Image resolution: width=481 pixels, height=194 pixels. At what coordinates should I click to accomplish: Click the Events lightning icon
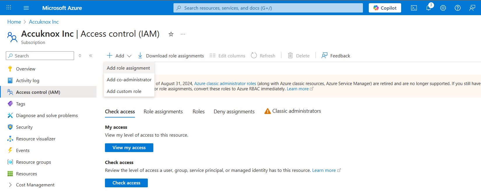(x=10, y=150)
